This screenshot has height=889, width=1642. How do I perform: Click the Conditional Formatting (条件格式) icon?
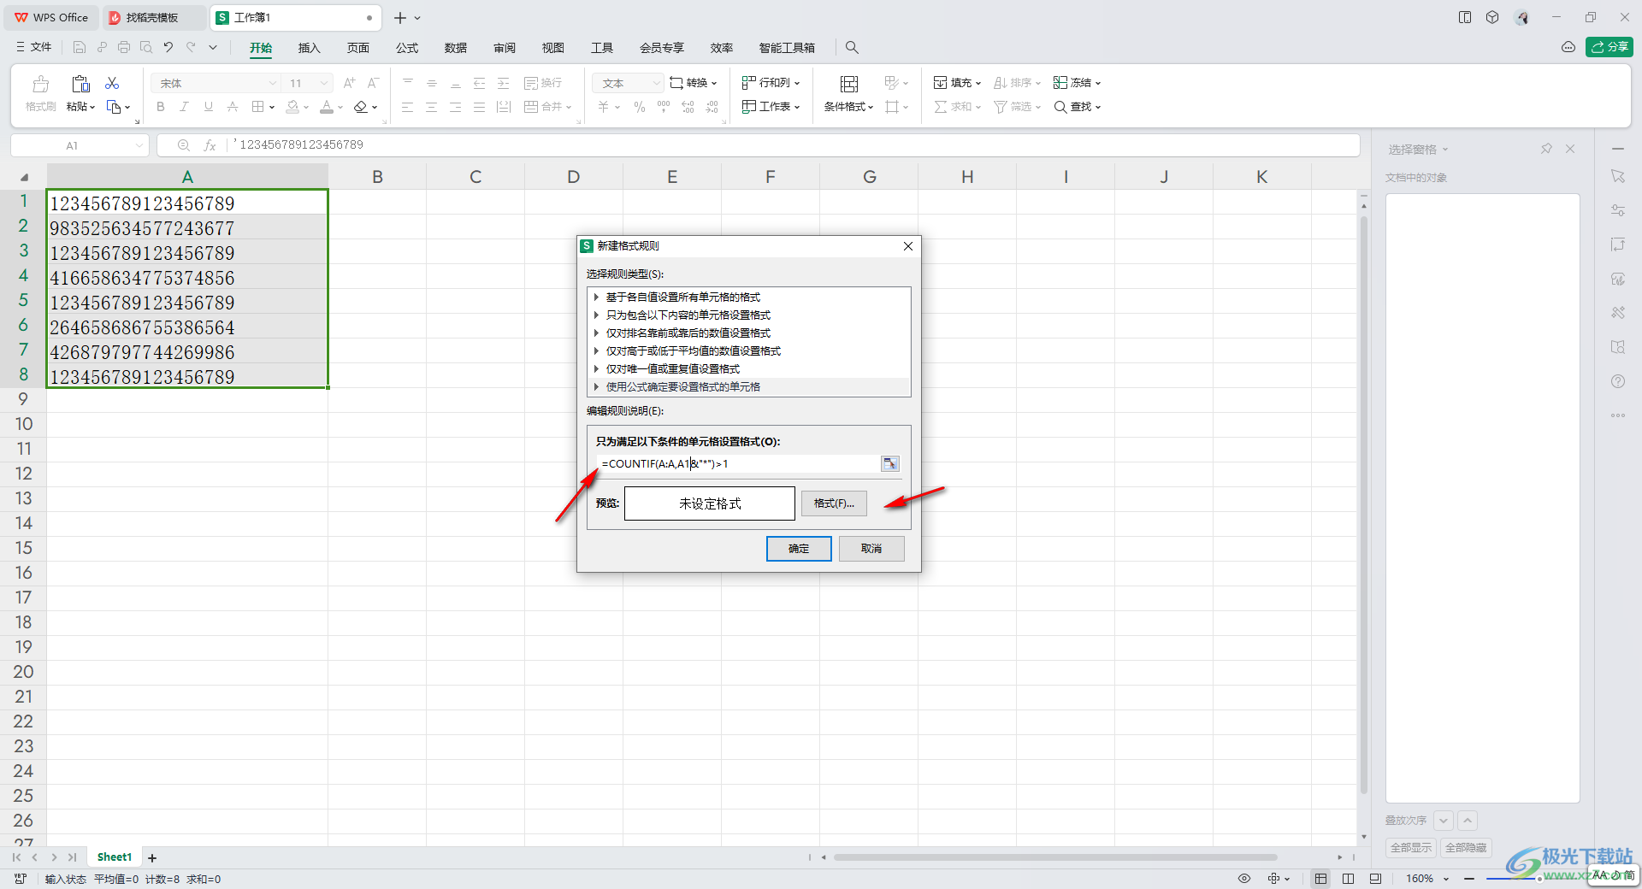[x=849, y=84]
